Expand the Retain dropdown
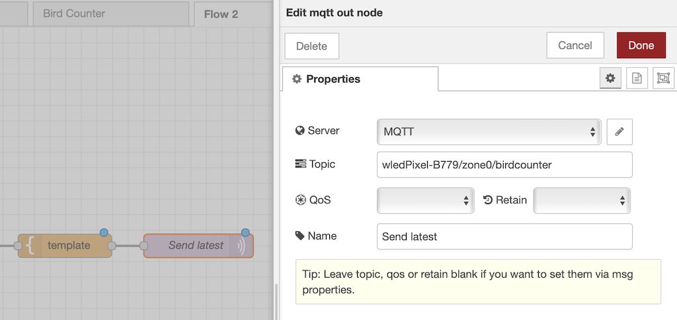The width and height of the screenshot is (677, 320). (582, 201)
